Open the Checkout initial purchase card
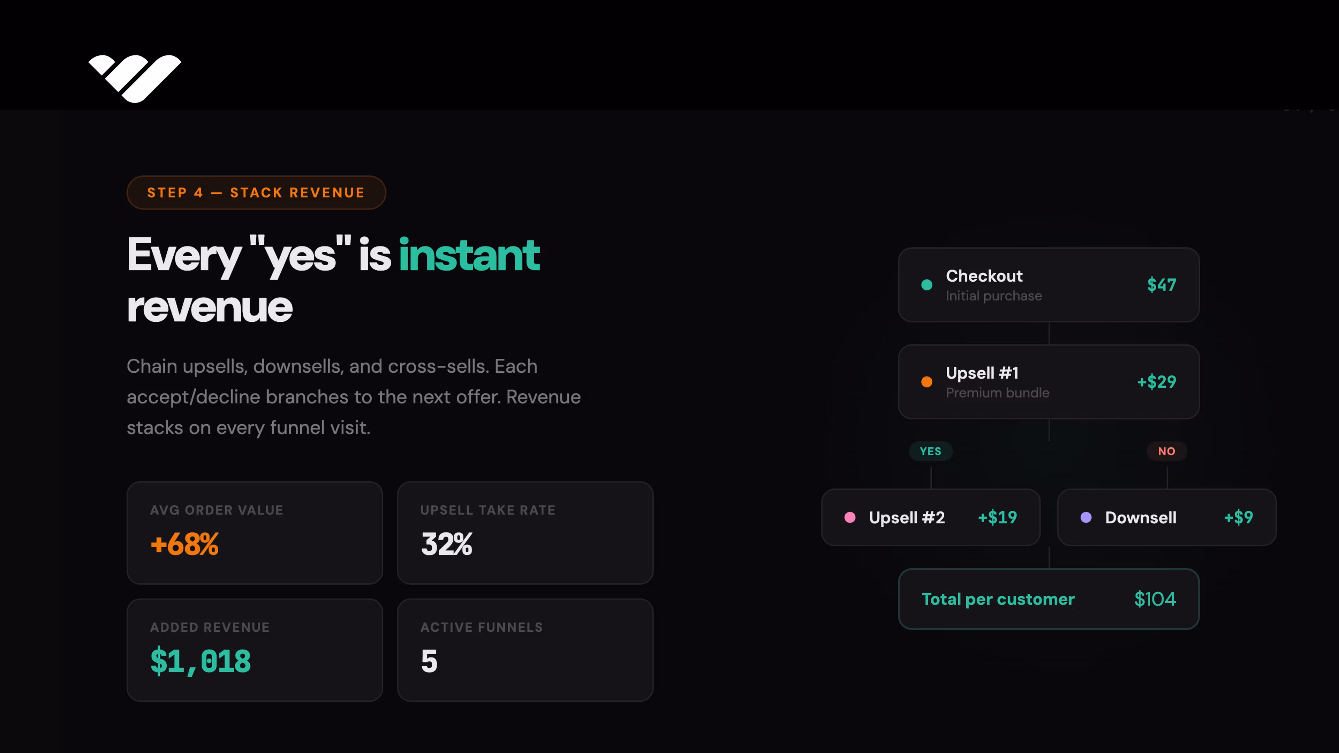This screenshot has width=1339, height=753. [1048, 285]
